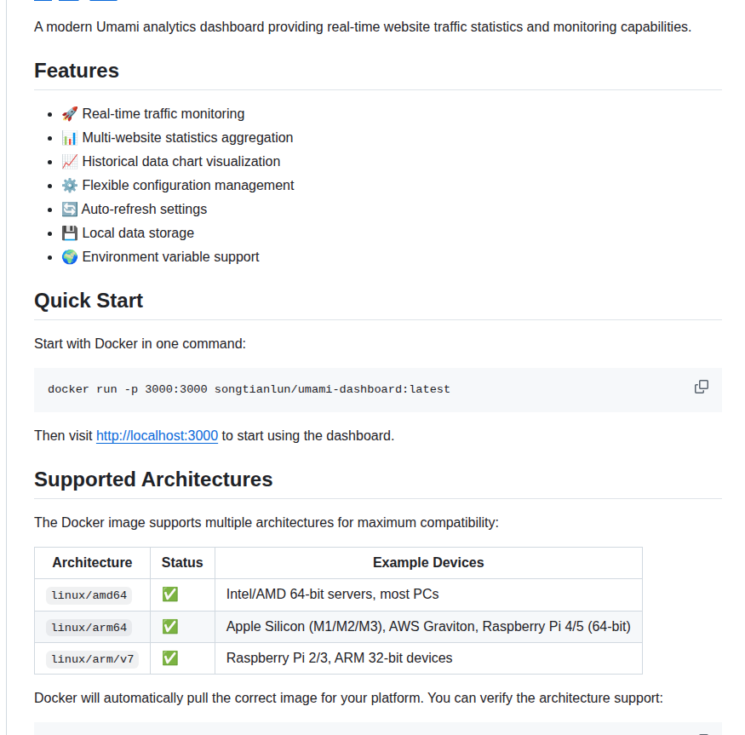This screenshot has width=745, height=735.
Task: Click the chart icon beside historical data visualization
Action: coord(69,161)
